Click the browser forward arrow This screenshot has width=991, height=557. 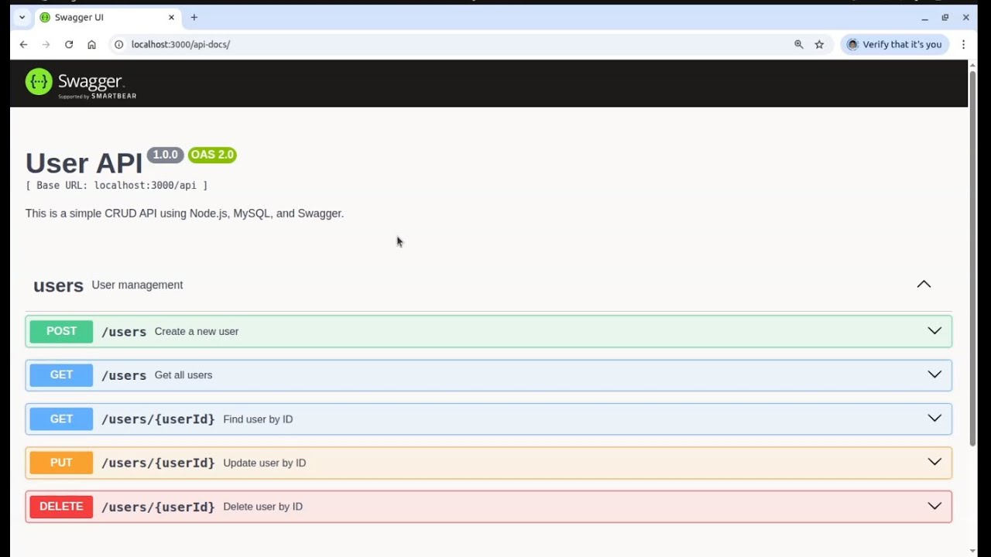pos(46,45)
